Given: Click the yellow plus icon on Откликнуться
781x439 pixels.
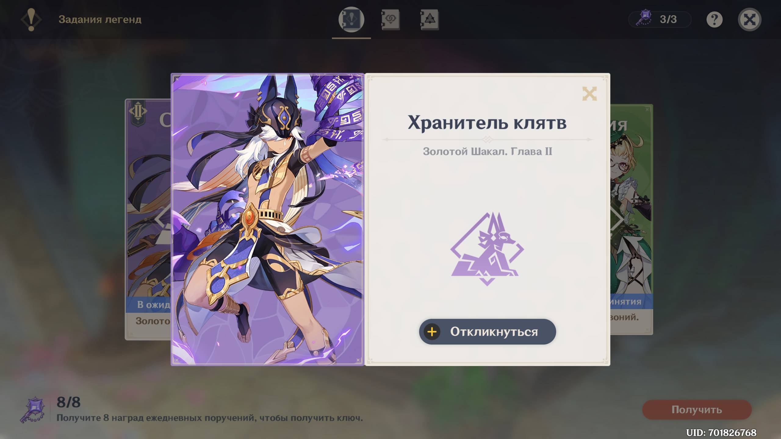Looking at the screenshot, I should click(432, 332).
